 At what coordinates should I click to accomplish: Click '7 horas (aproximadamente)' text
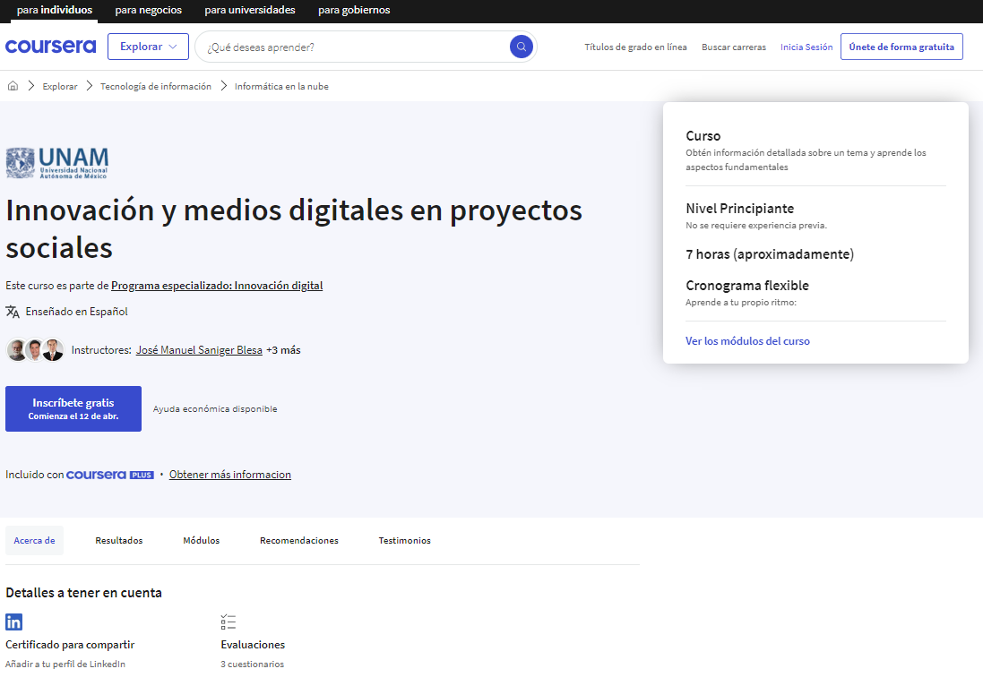pos(770,254)
